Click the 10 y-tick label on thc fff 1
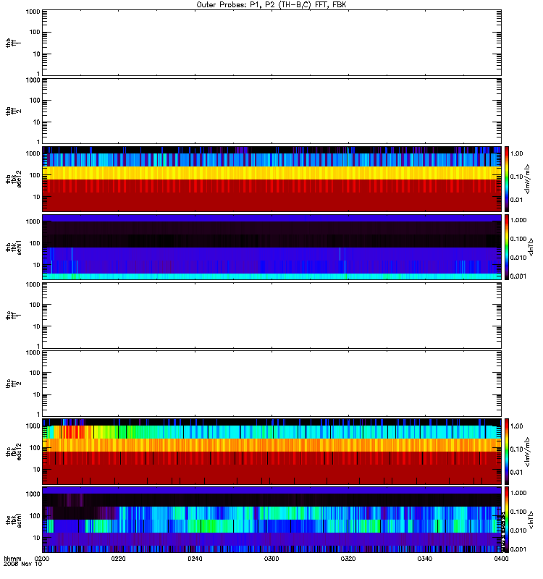The width and height of the screenshot is (543, 579). point(37,326)
